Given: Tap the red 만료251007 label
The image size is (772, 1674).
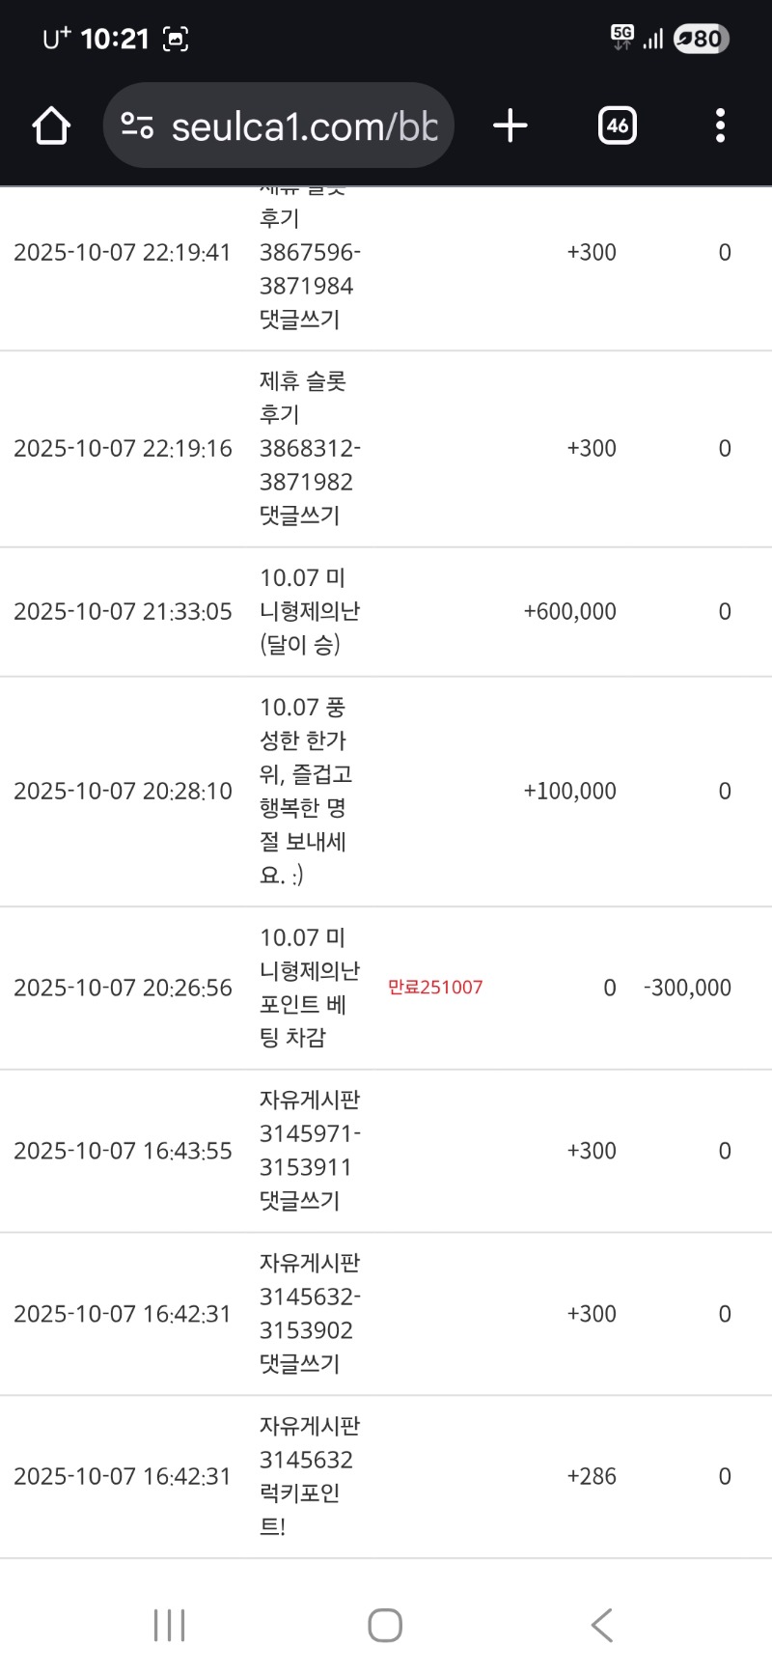Looking at the screenshot, I should tap(435, 988).
